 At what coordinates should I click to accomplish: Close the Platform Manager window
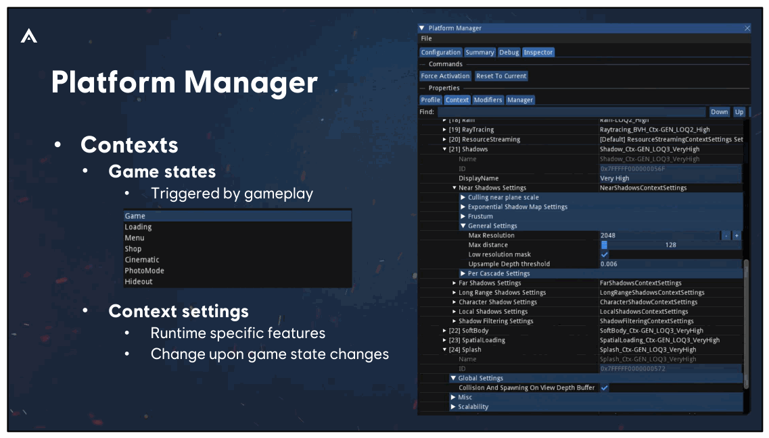click(747, 28)
